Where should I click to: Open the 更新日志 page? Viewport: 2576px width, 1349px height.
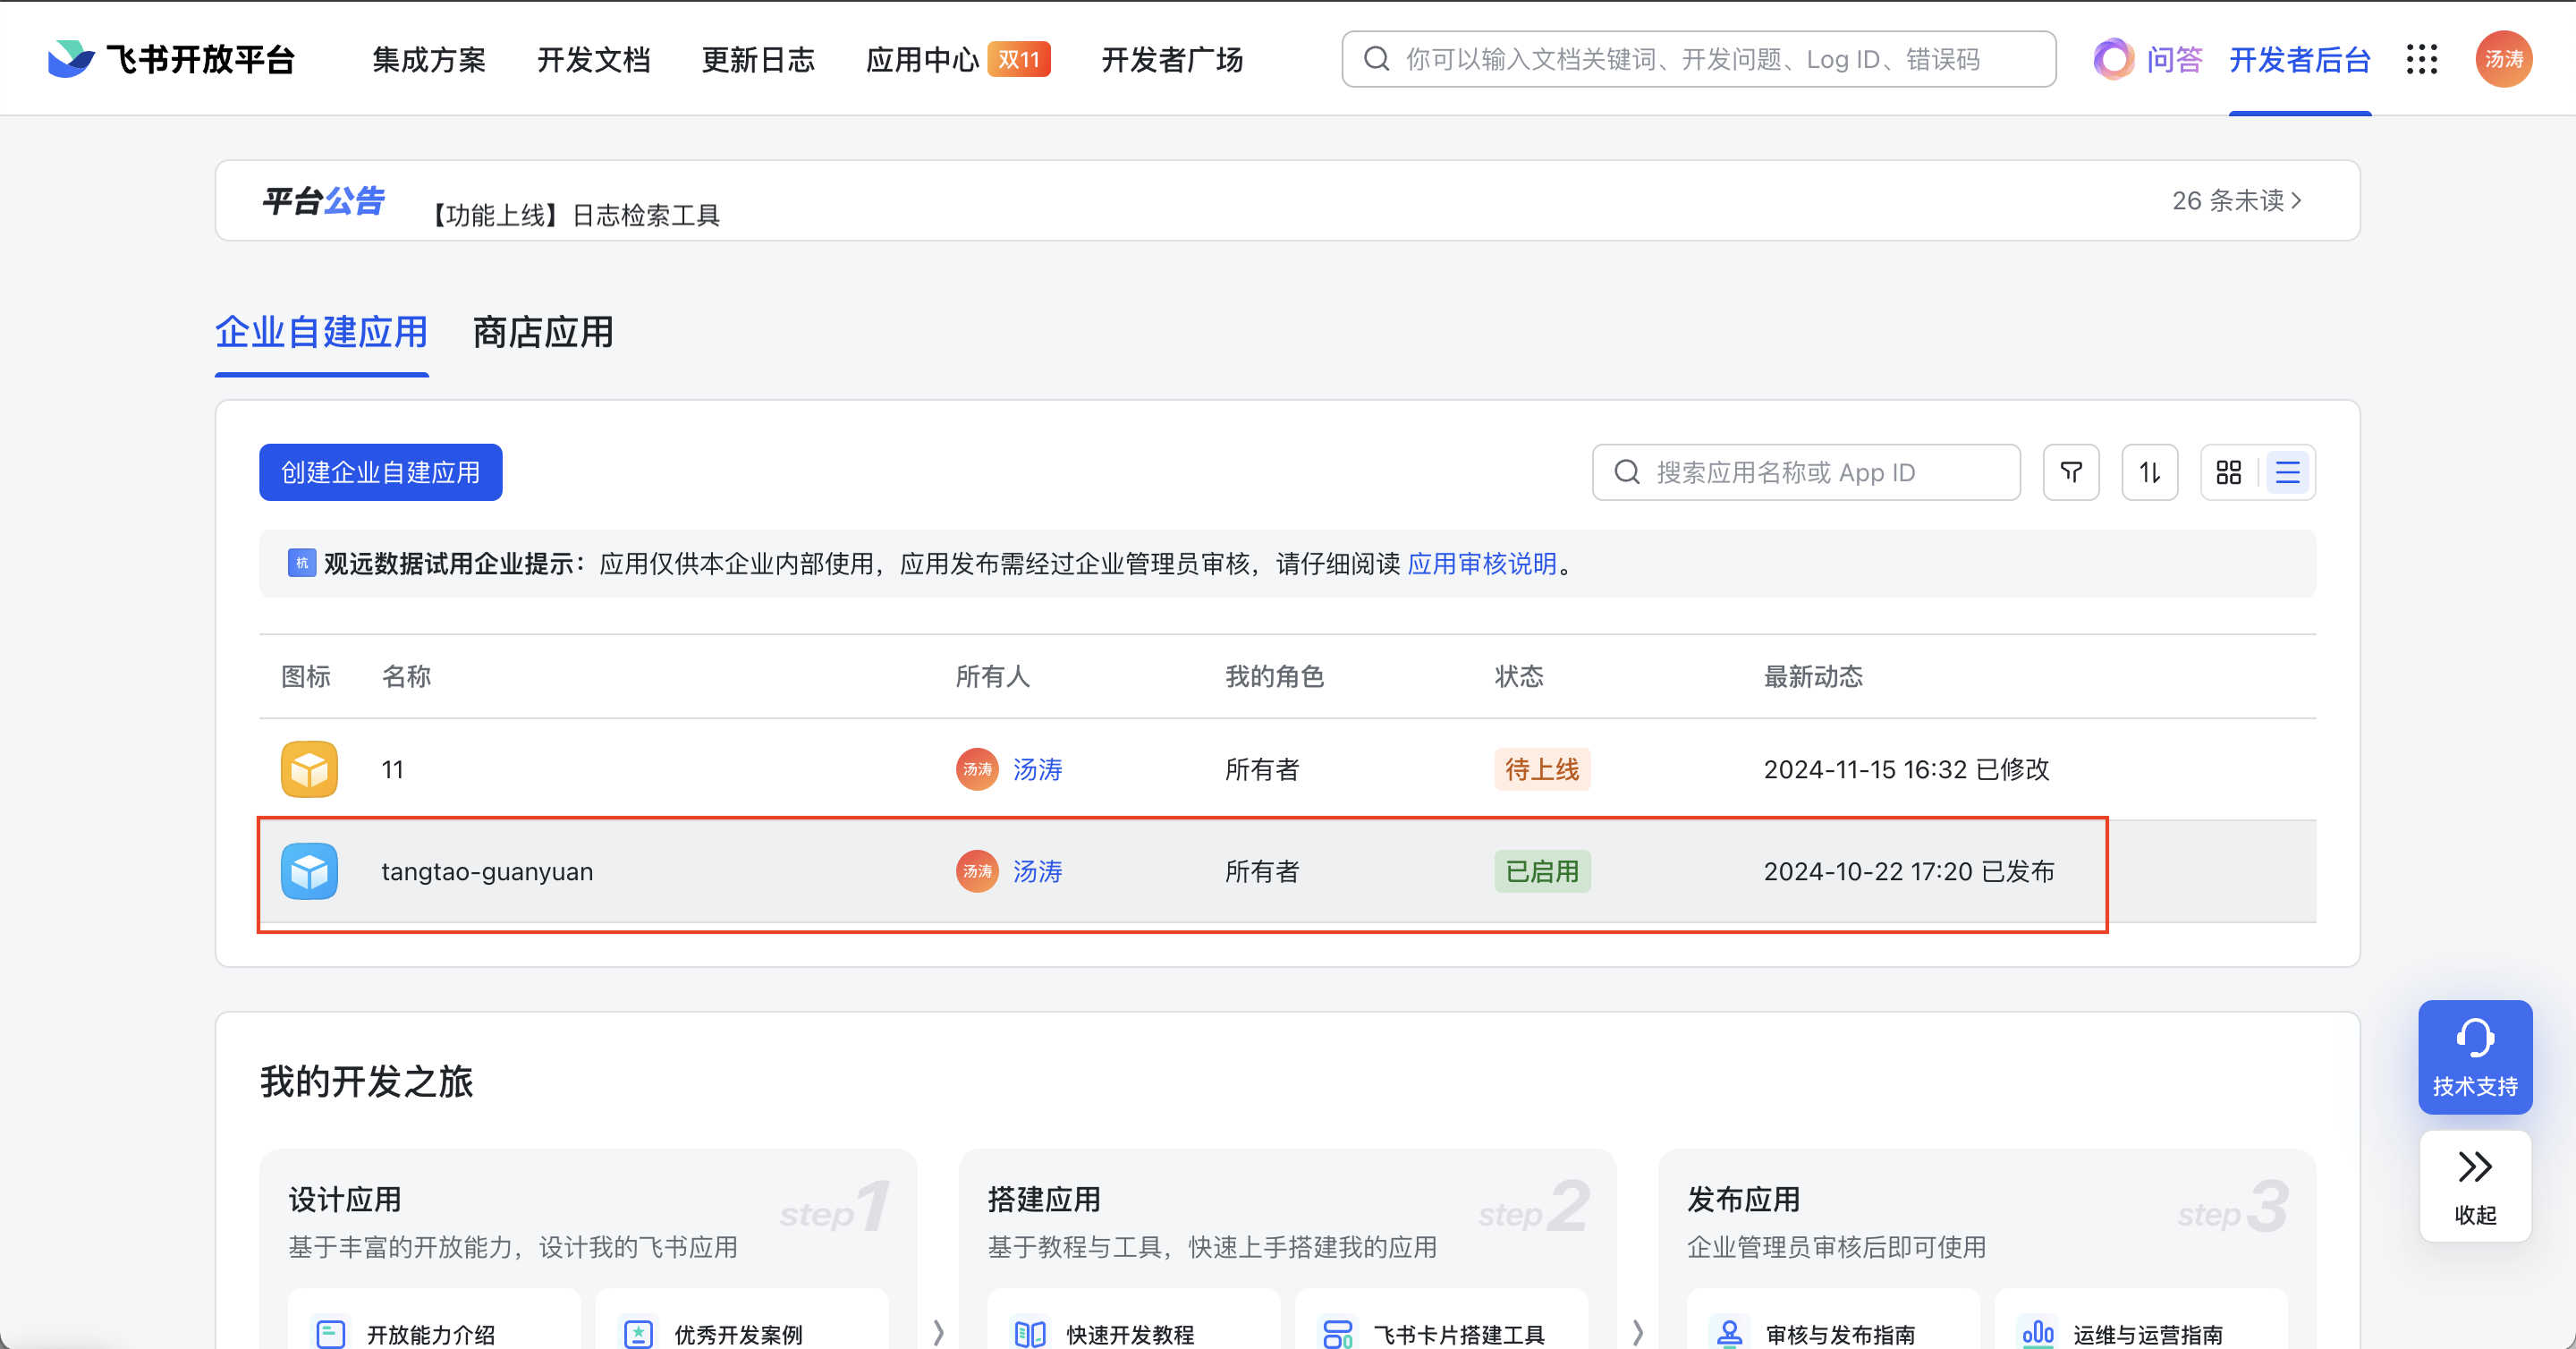point(758,59)
